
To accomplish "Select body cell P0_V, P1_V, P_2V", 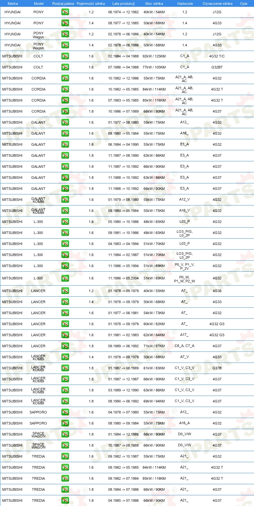I will point(184,266).
